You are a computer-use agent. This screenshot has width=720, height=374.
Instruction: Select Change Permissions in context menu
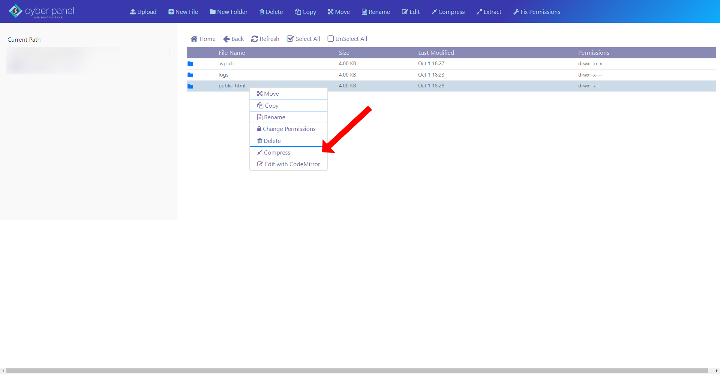coord(289,129)
